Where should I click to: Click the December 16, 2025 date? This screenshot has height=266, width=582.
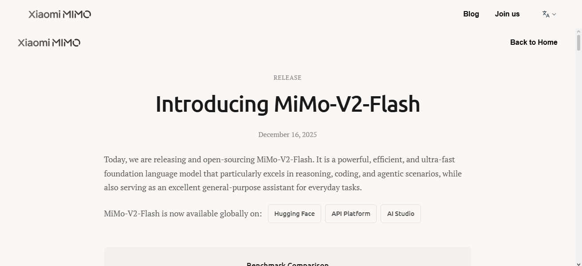(287, 134)
